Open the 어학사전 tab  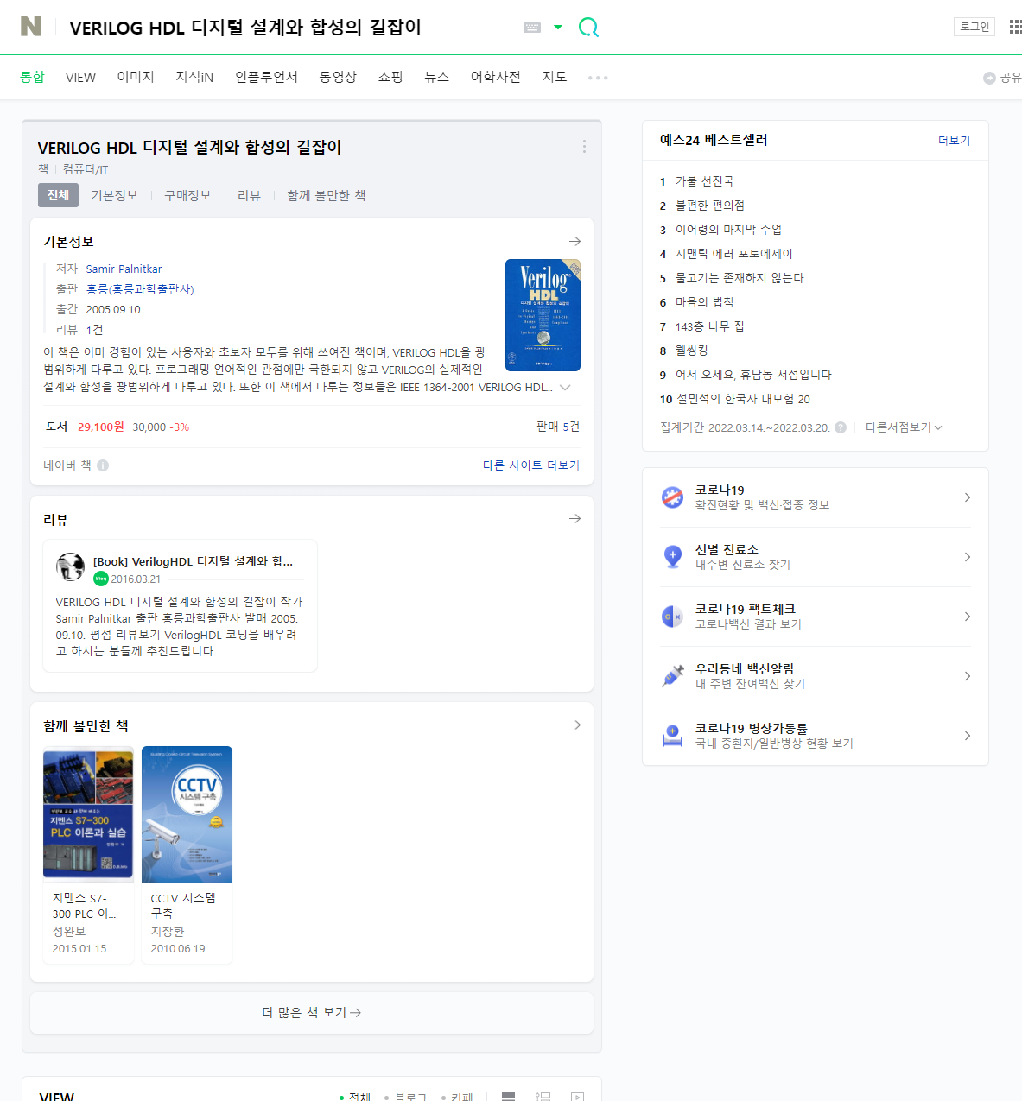495,77
